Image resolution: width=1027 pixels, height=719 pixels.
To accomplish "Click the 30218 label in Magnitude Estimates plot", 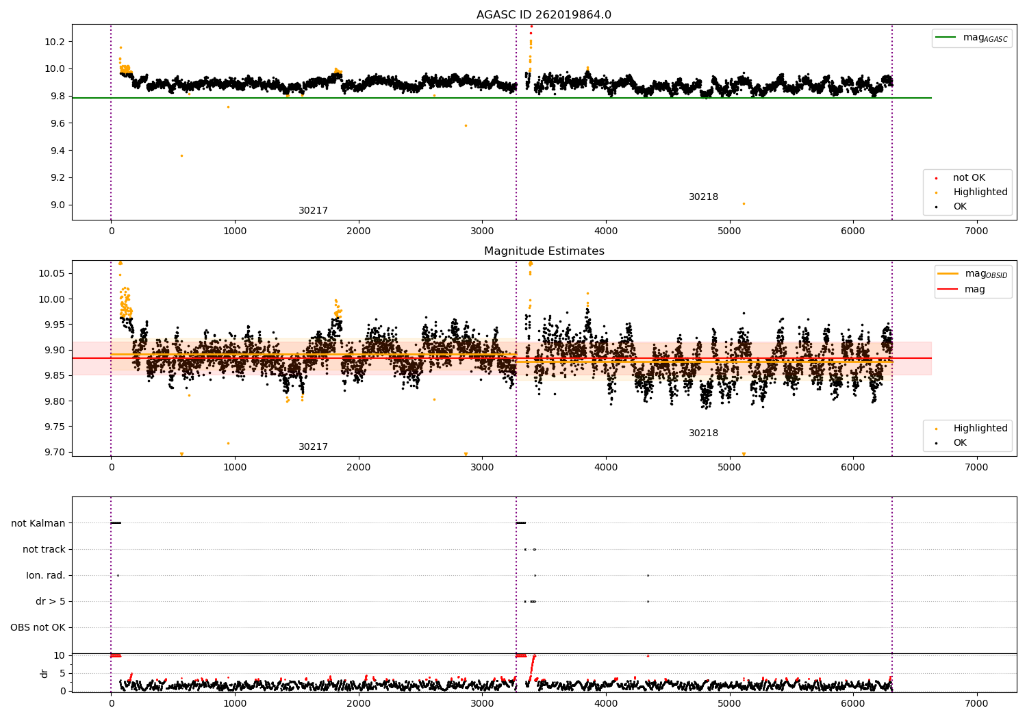I will click(703, 433).
